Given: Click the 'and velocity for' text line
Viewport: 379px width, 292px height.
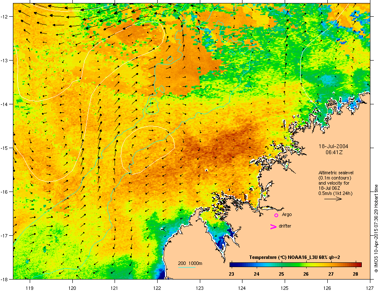Looking at the screenshot, I should (x=333, y=183).
